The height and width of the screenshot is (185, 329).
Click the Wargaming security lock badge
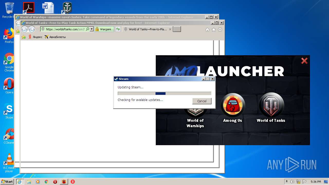tap(105, 29)
